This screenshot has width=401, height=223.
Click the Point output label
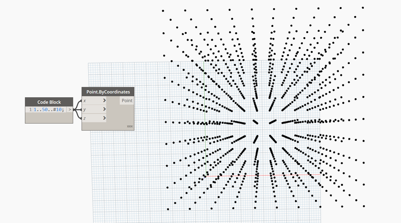(127, 100)
